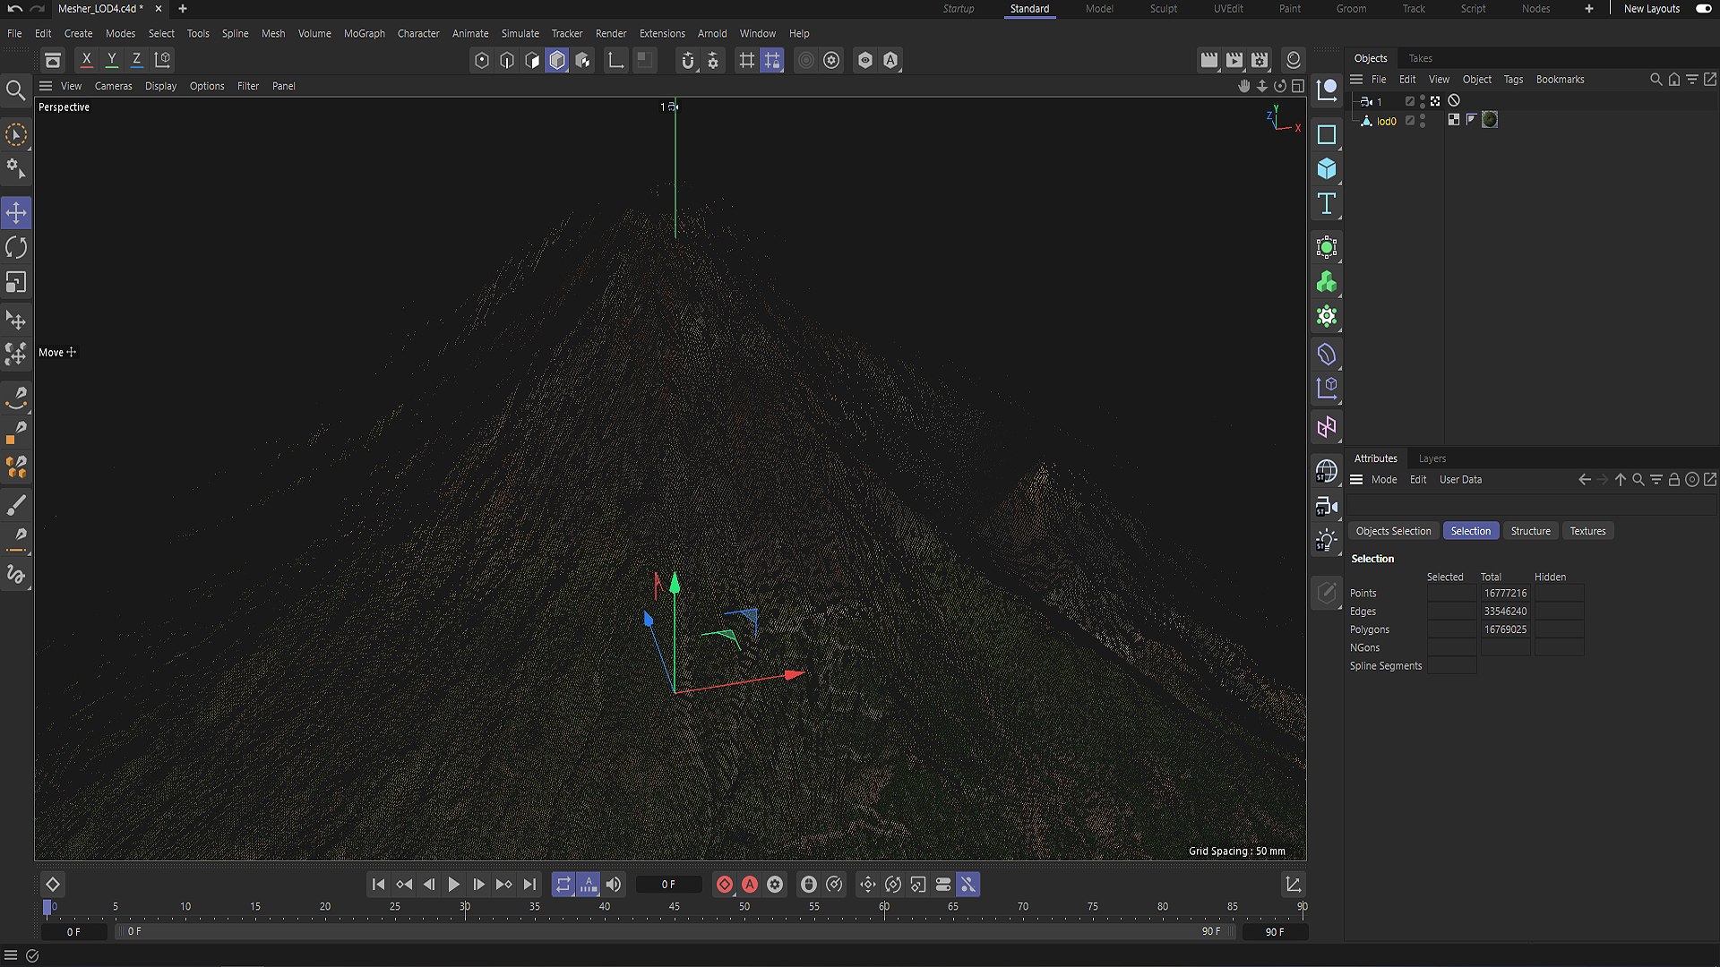Select the lod0 object in Objects
The width and height of the screenshot is (1720, 967).
pos(1386,121)
